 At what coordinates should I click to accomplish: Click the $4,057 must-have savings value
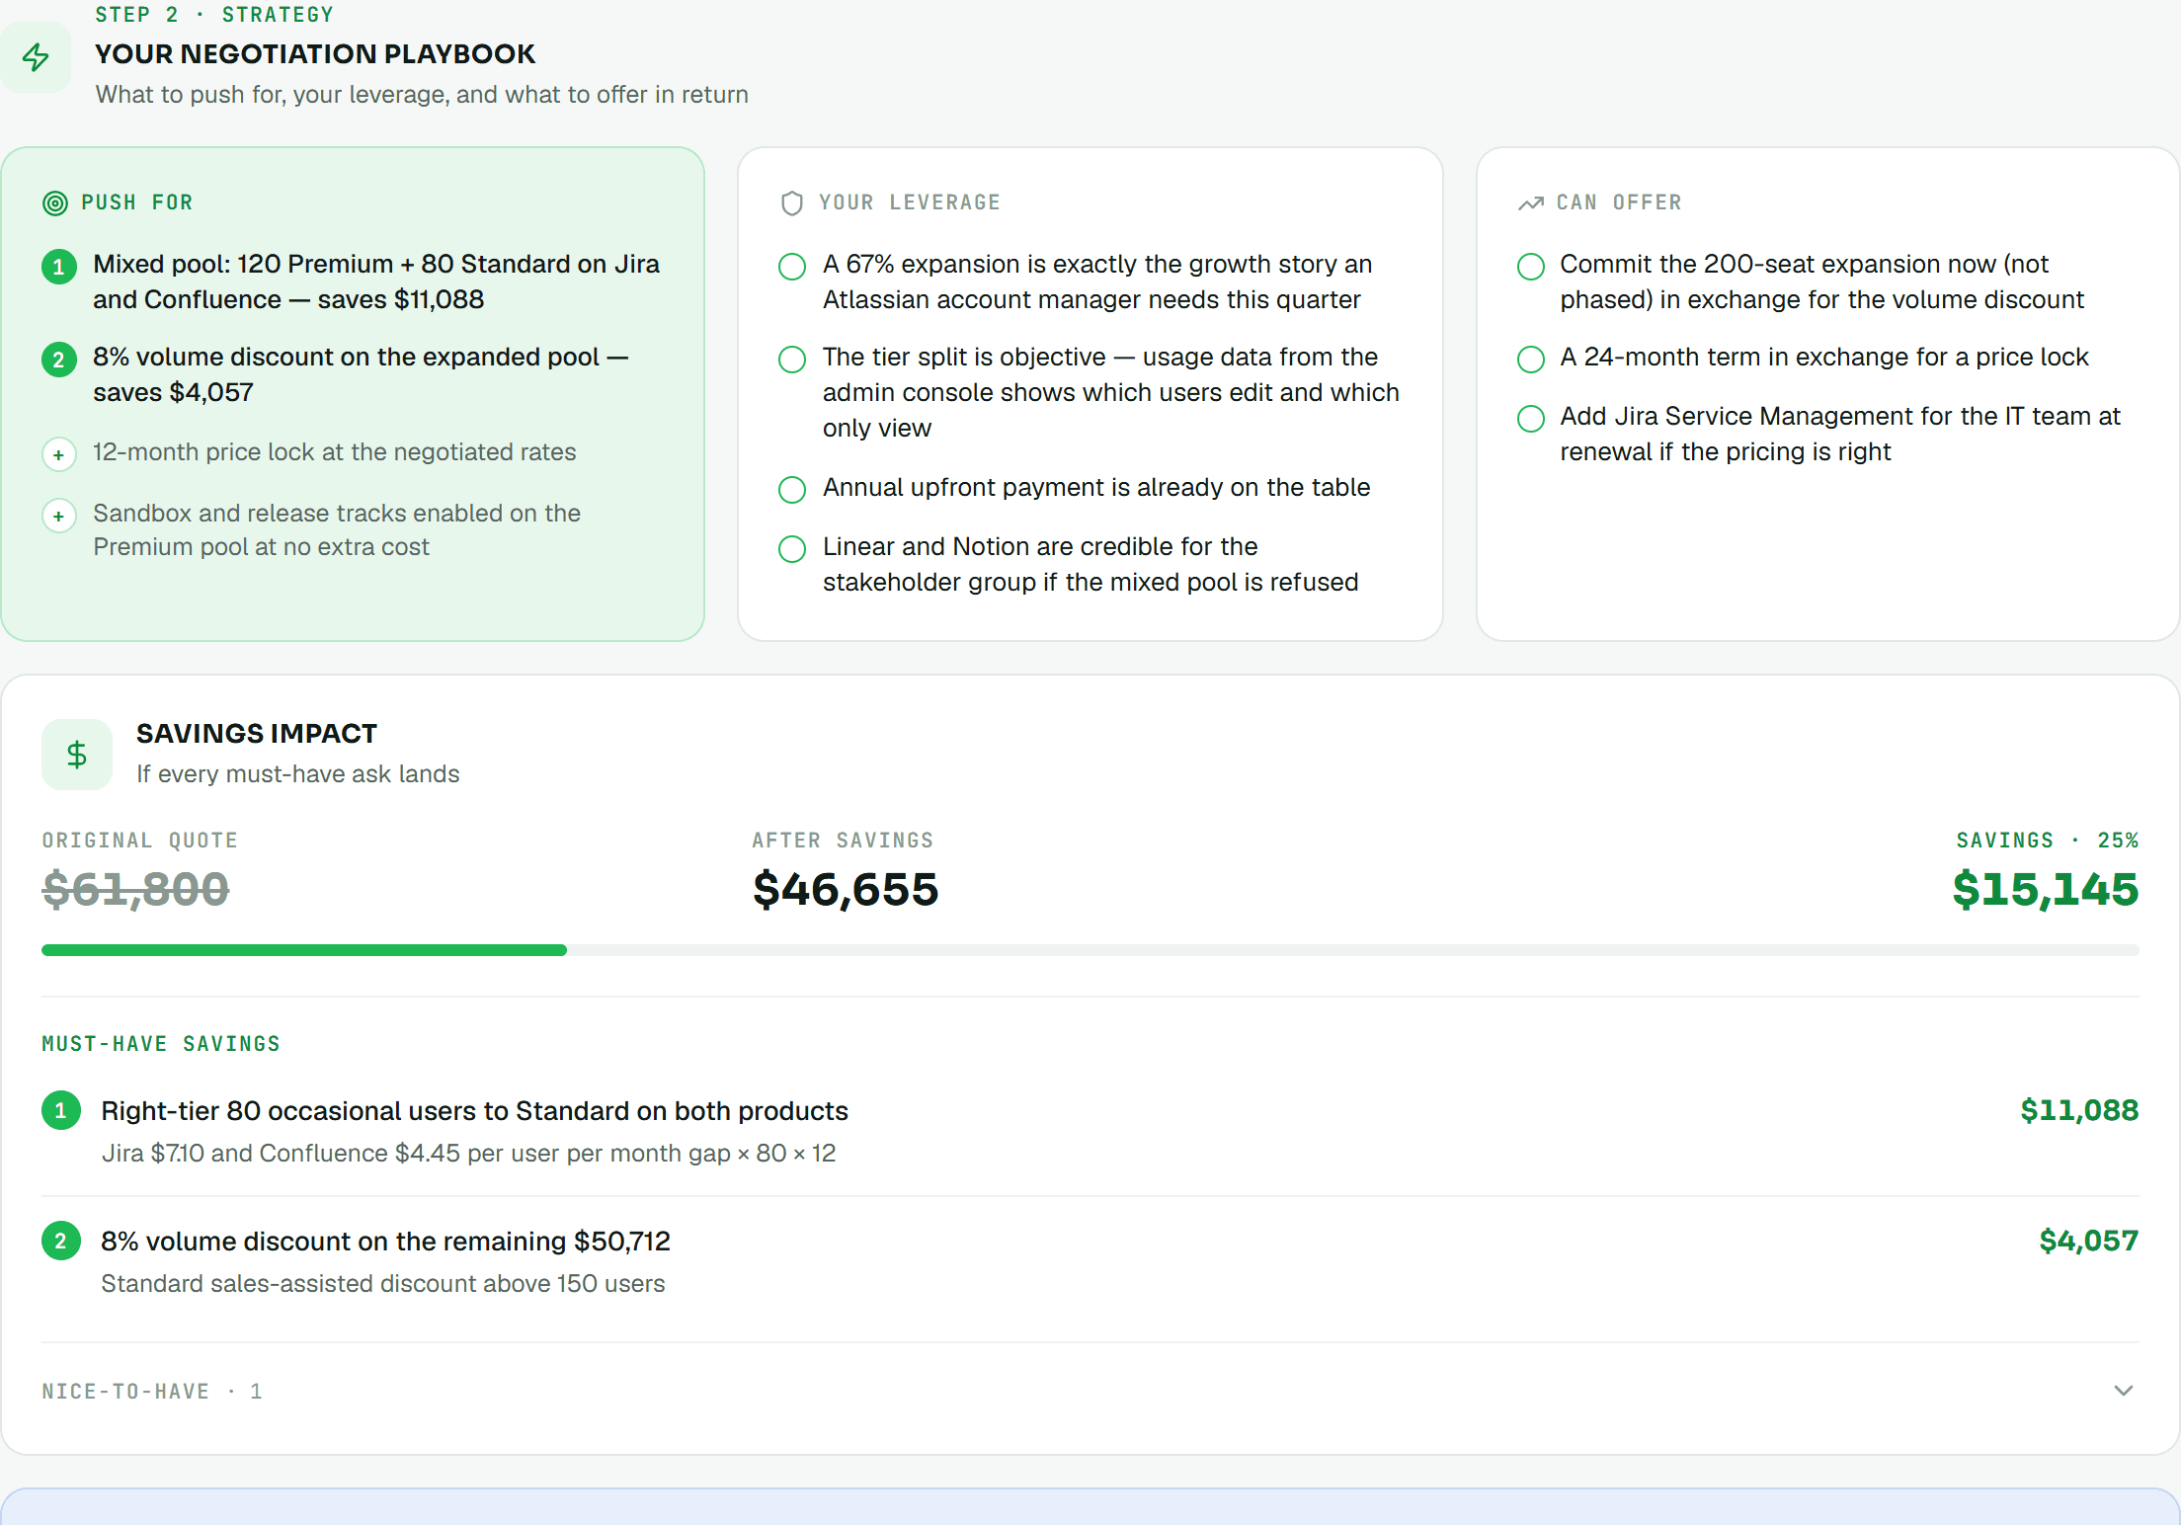(x=2089, y=1241)
